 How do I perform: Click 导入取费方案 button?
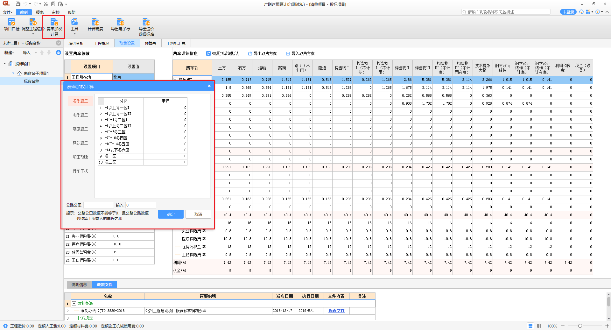click(x=300, y=53)
